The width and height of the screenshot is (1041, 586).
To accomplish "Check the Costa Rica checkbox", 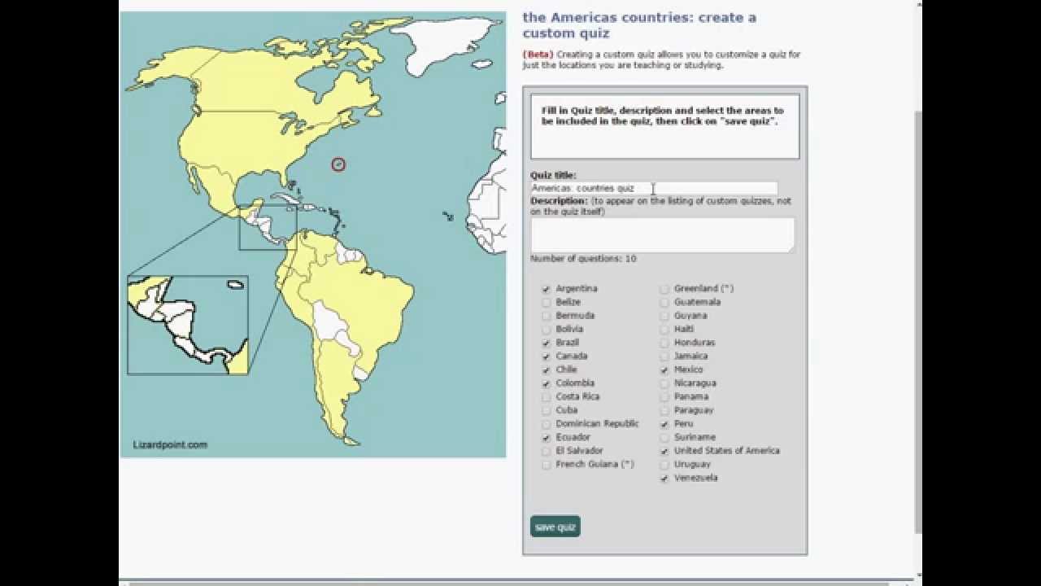I will tap(547, 397).
